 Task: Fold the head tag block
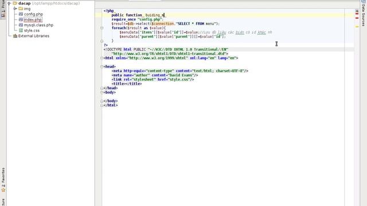coord(102,67)
